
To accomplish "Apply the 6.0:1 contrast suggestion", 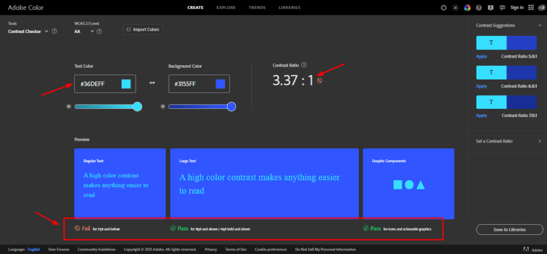I will coord(481,86).
